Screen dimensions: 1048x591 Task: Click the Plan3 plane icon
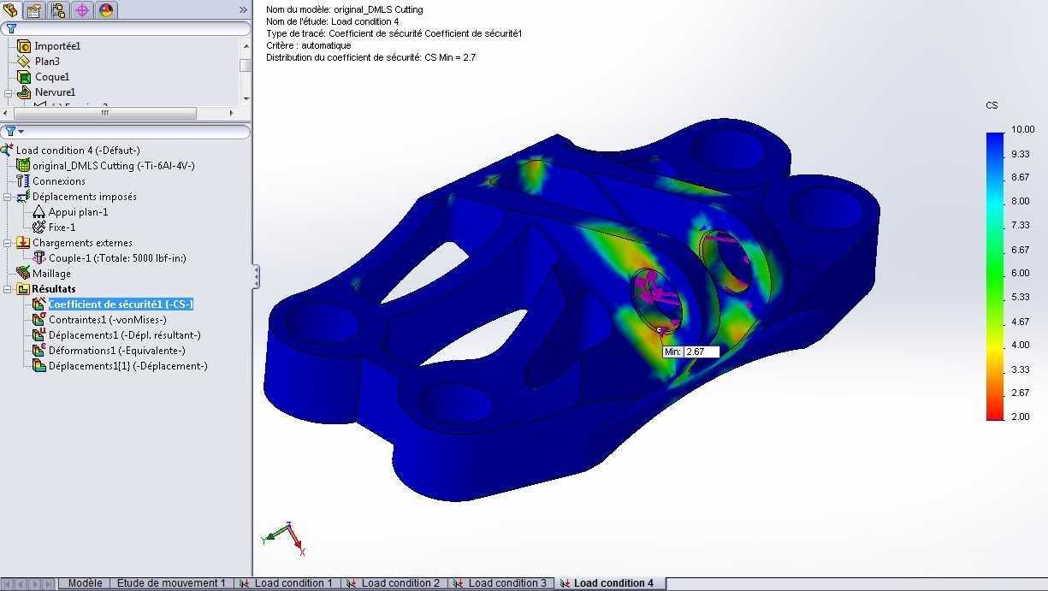tap(24, 62)
